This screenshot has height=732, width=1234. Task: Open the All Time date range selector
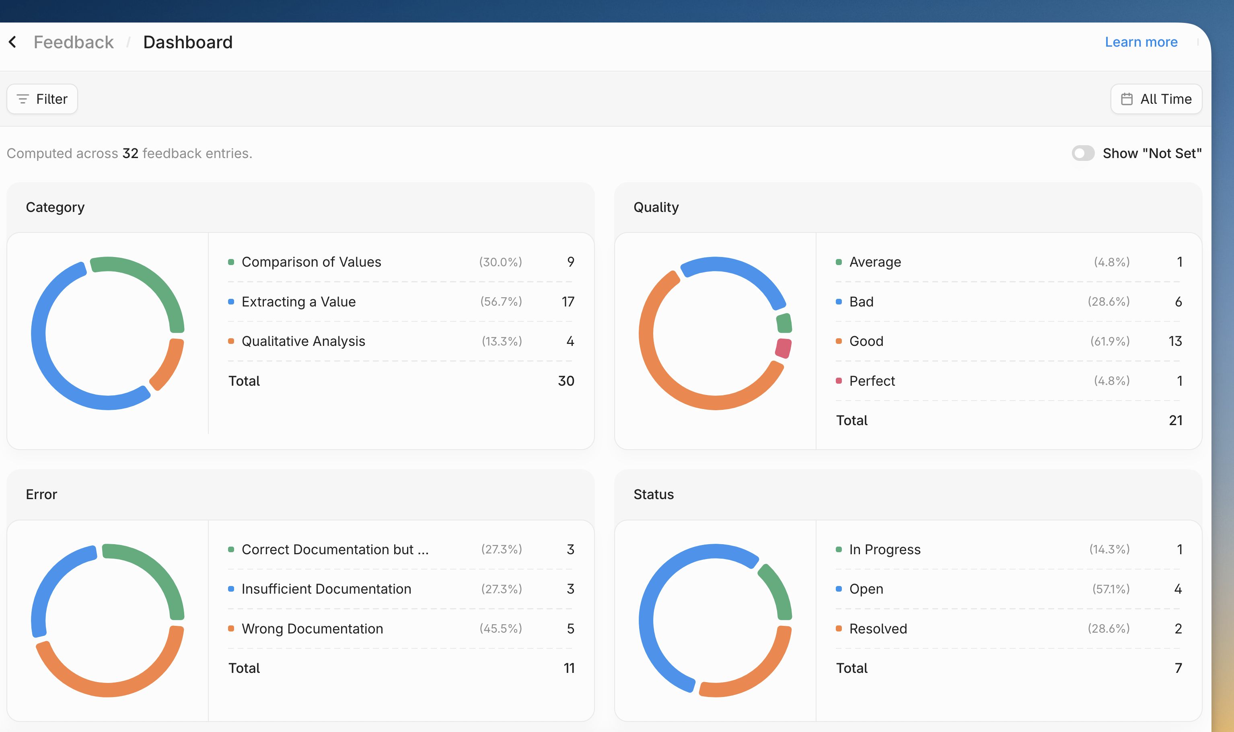click(x=1156, y=99)
